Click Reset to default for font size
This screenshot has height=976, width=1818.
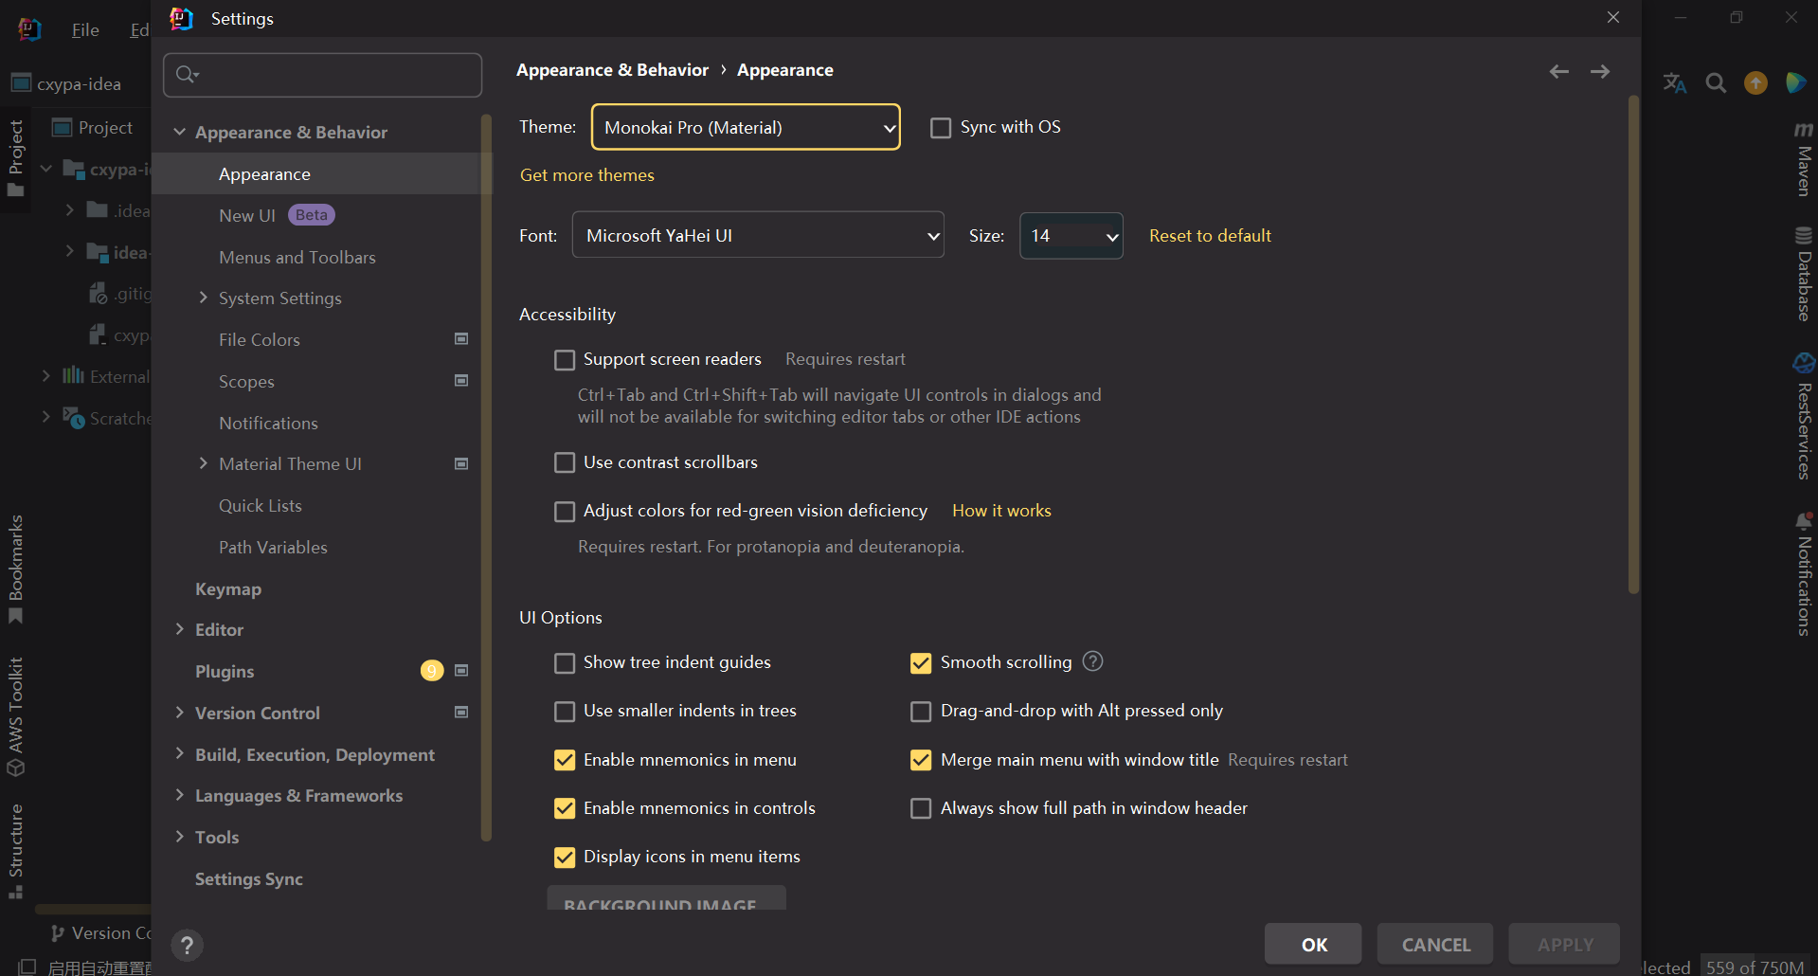pos(1210,235)
